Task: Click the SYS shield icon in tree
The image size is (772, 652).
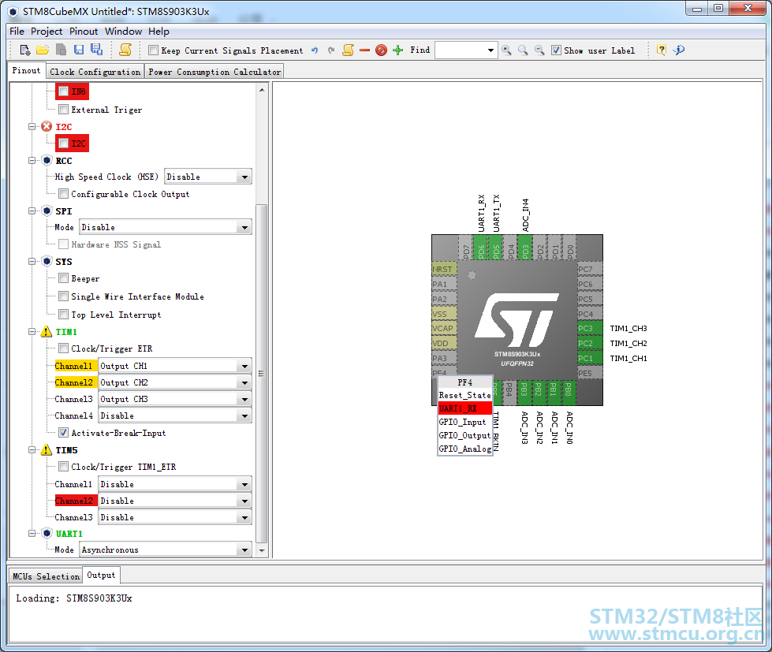Action: (x=47, y=261)
